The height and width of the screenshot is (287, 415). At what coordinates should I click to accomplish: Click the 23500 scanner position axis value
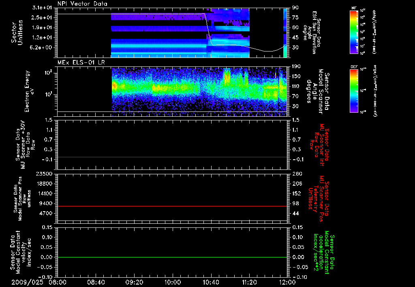[45, 173]
